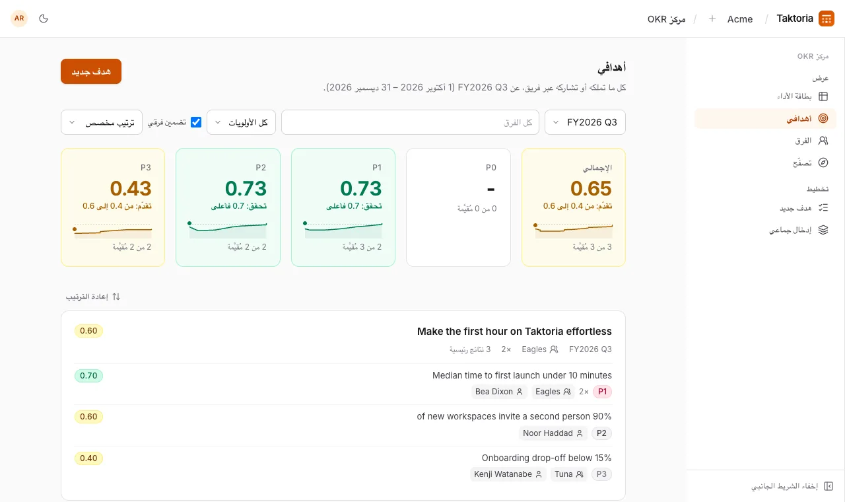Open the FY2026 Q3 period dropdown
Image resolution: width=845 pixels, height=502 pixels.
click(585, 122)
